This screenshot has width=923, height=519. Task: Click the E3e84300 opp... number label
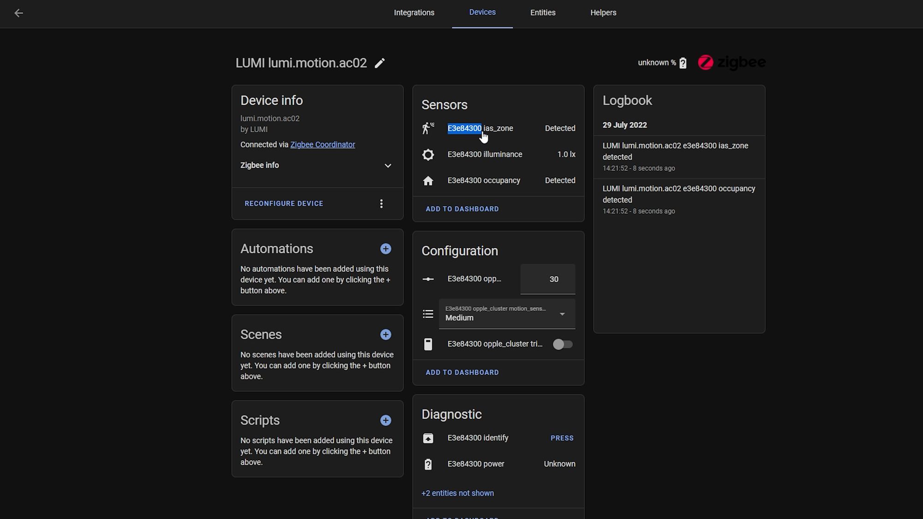click(474, 279)
